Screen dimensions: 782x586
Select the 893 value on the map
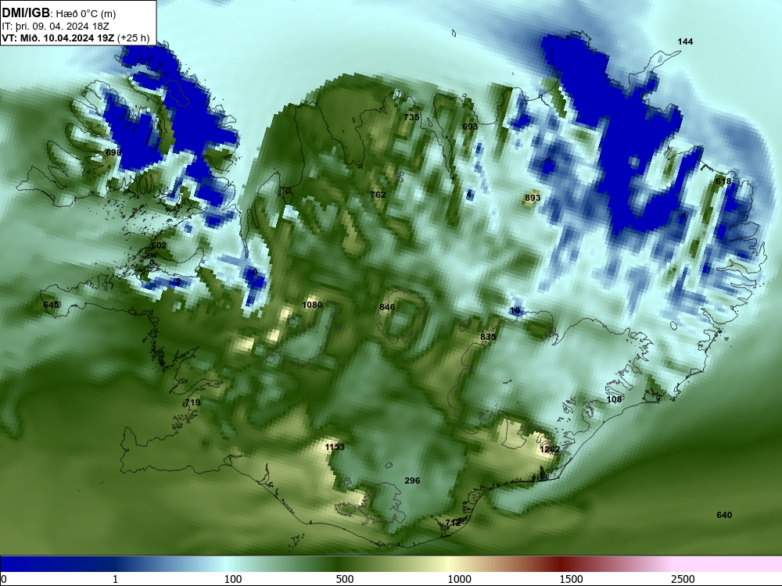(533, 198)
